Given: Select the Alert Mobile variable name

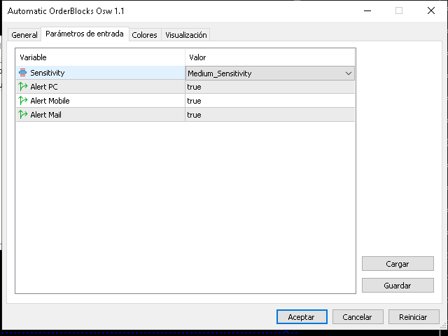Looking at the screenshot, I should click(x=50, y=101).
